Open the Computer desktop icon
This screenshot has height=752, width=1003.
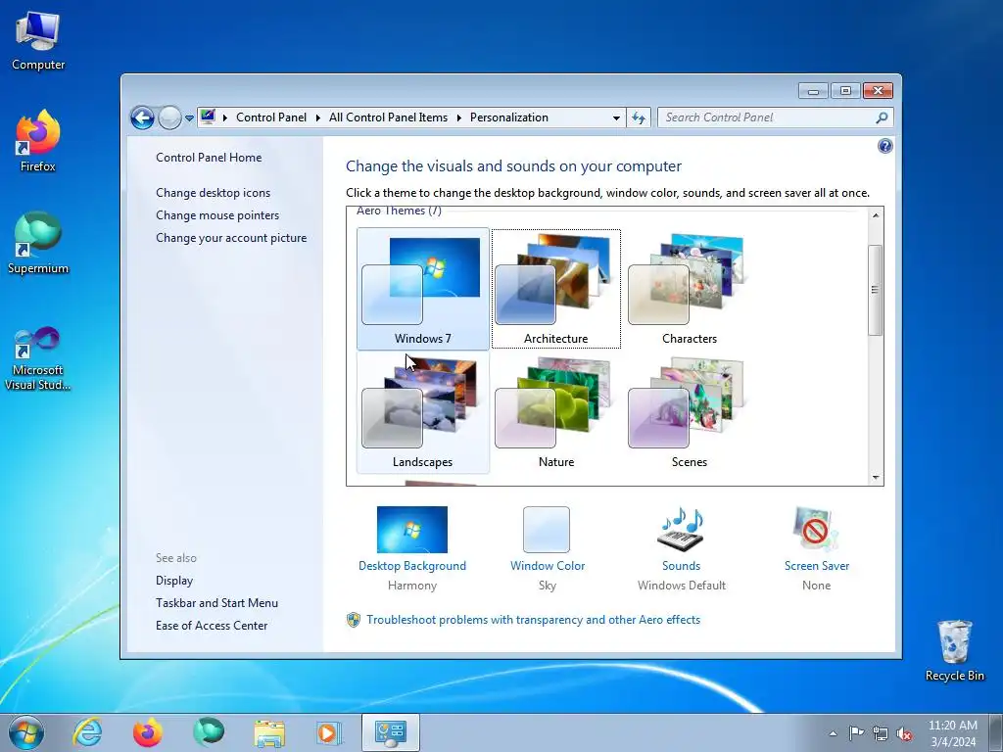38,41
